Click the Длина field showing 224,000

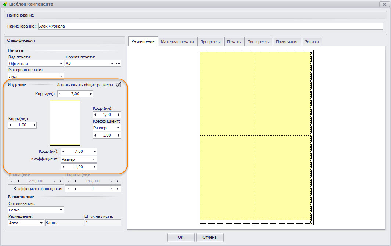tap(36, 181)
